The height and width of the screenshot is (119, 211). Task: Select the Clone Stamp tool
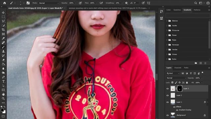(x=3, y=51)
